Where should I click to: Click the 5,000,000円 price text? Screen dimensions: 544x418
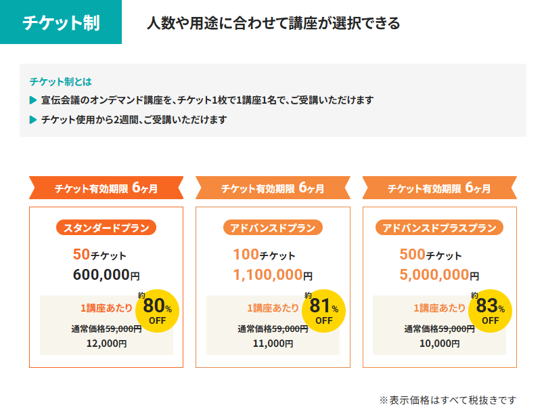coord(439,275)
